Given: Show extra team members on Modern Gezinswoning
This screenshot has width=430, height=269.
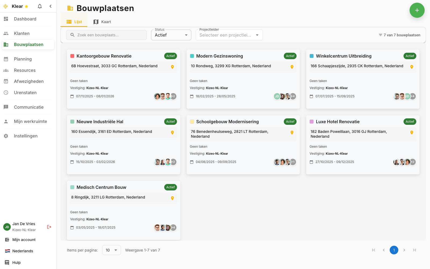Looking at the screenshot, I should (x=293, y=96).
